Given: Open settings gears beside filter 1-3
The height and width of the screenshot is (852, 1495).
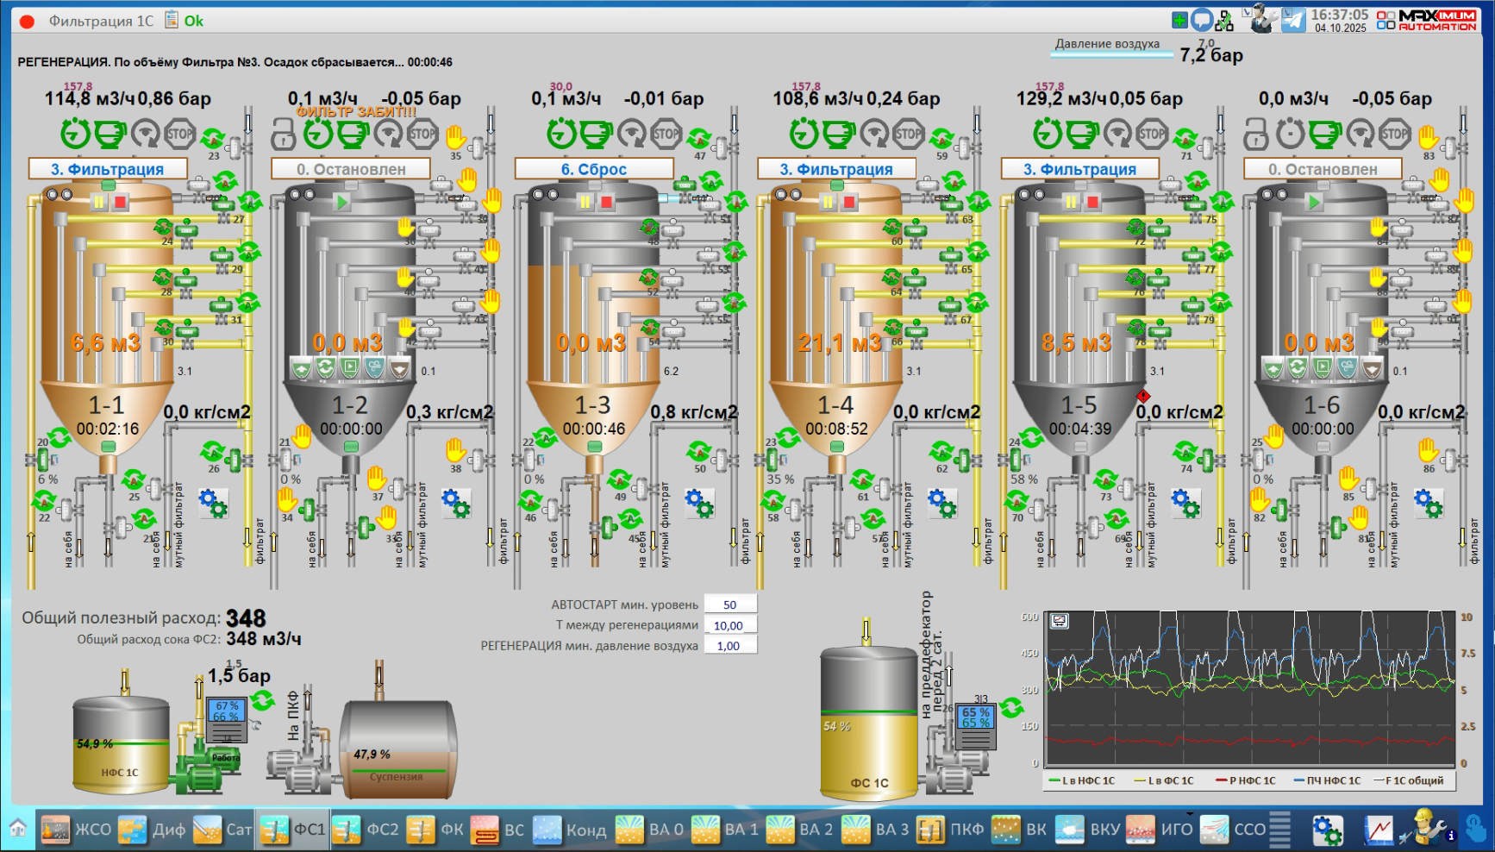Looking at the screenshot, I should 698,503.
